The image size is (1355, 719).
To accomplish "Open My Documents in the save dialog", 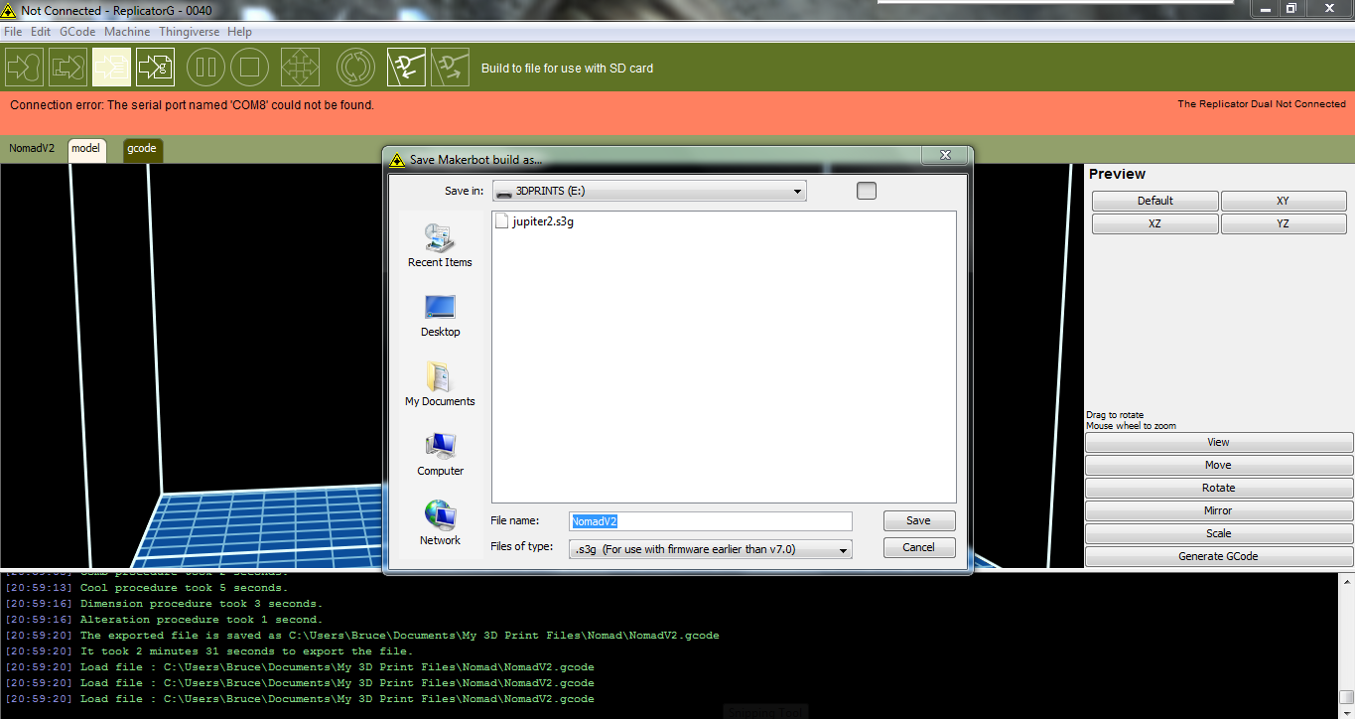I will (440, 384).
